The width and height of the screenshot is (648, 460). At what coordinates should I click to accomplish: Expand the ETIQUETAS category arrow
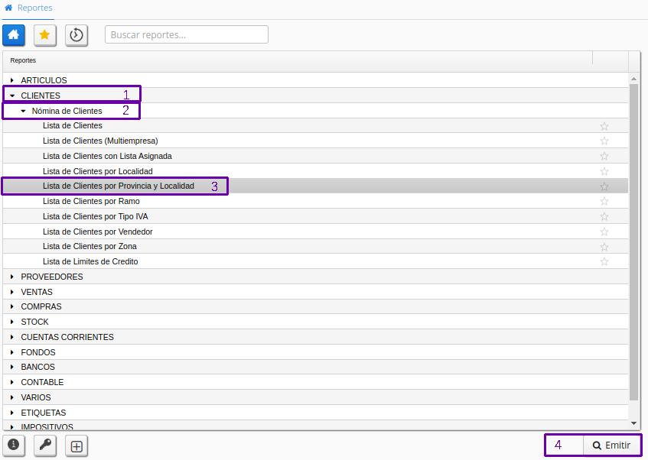12,413
